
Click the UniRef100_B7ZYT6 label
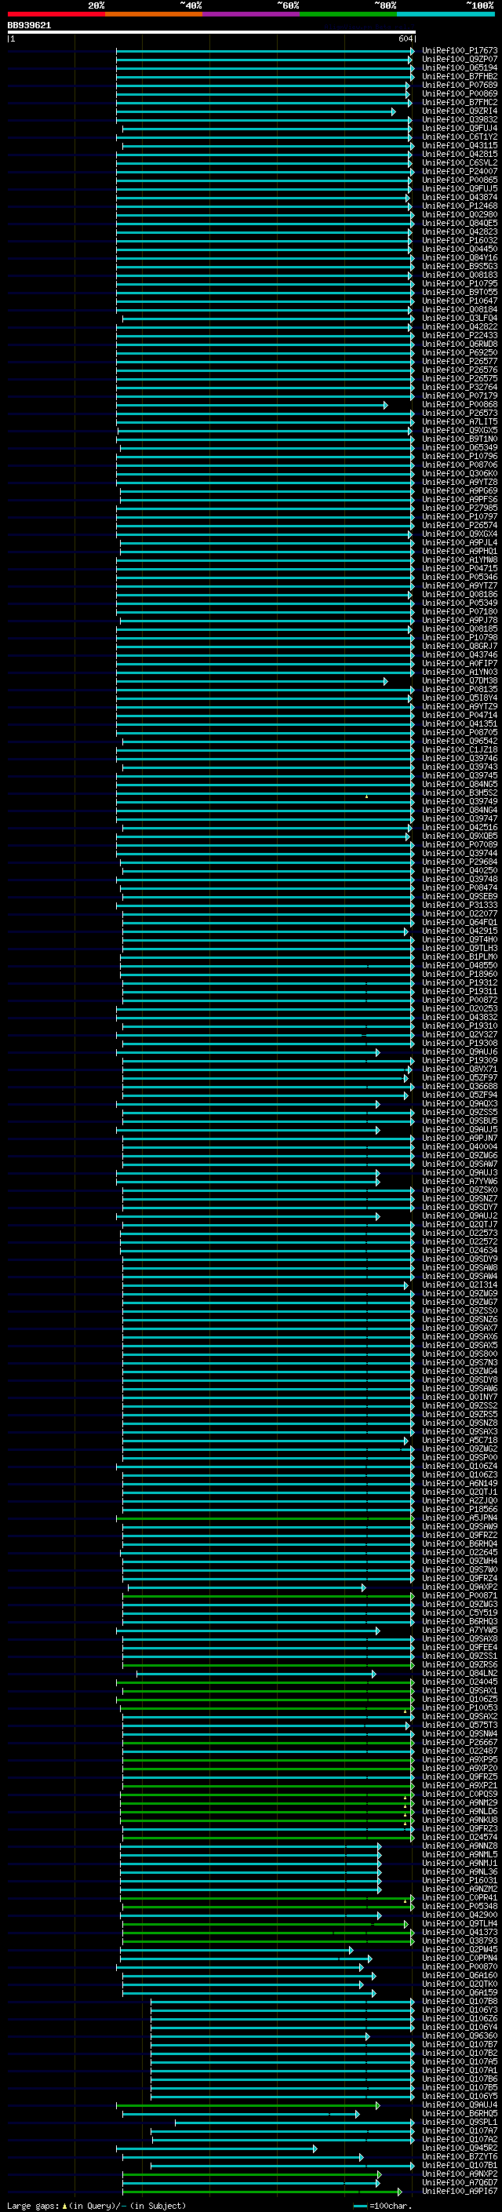pyautogui.click(x=460, y=2156)
